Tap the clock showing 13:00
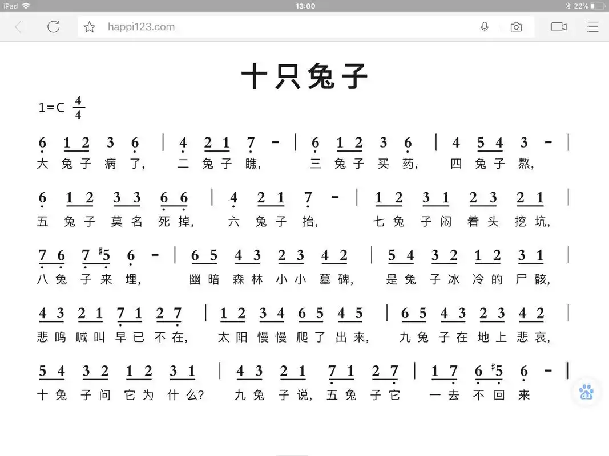 click(x=304, y=6)
